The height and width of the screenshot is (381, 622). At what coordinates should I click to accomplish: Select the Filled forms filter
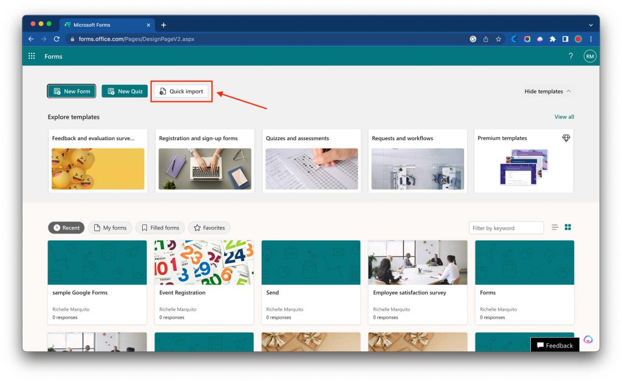pyautogui.click(x=160, y=227)
